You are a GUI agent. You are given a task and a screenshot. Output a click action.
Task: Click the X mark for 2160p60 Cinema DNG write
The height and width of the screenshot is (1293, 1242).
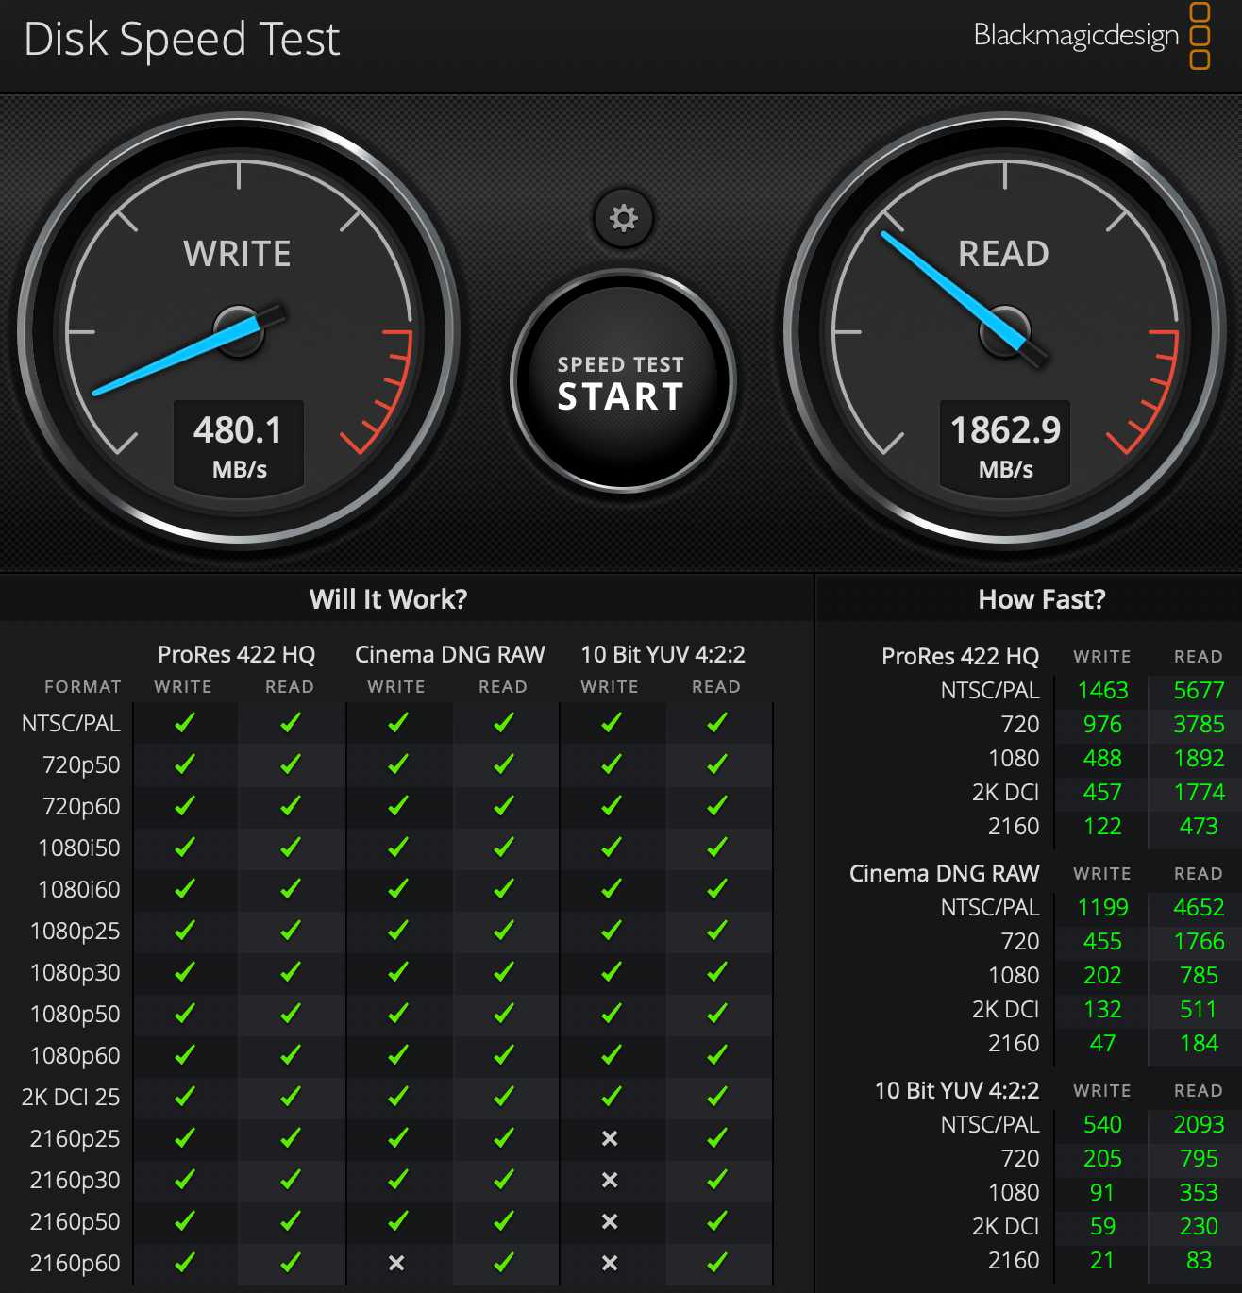(x=396, y=1263)
